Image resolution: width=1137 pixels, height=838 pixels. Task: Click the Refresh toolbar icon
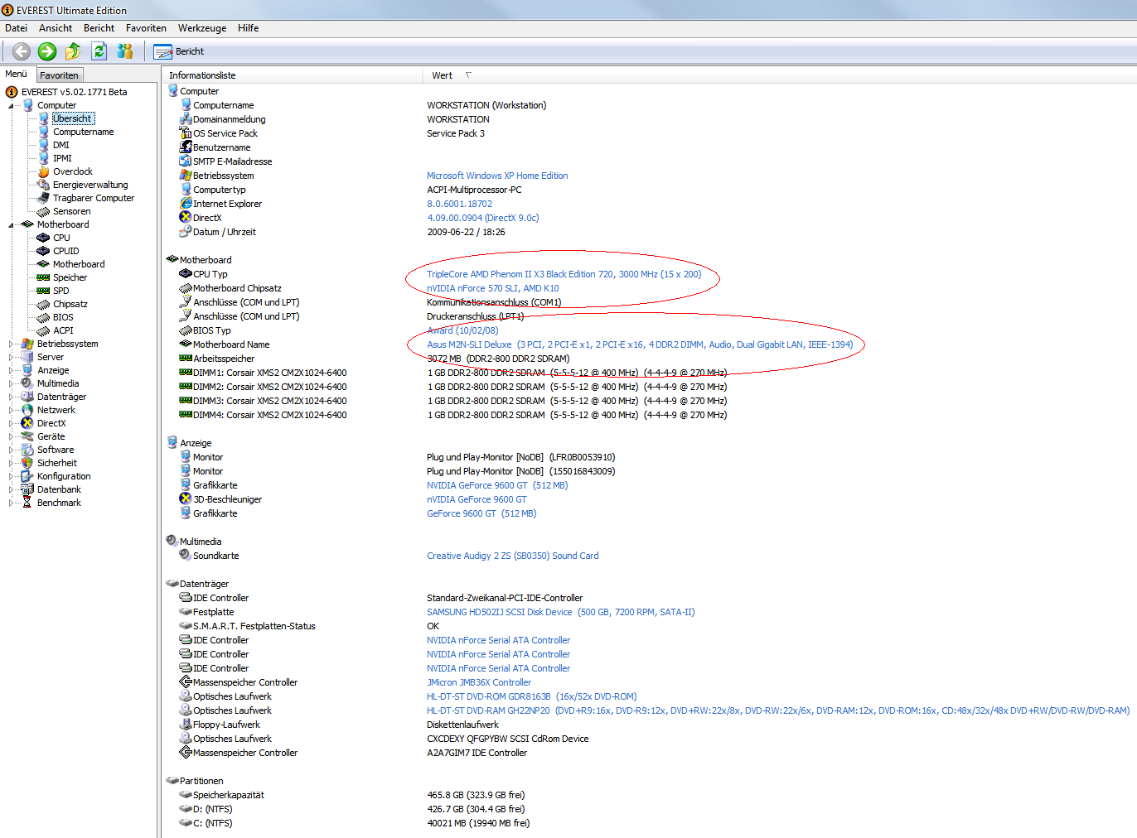pos(99,51)
